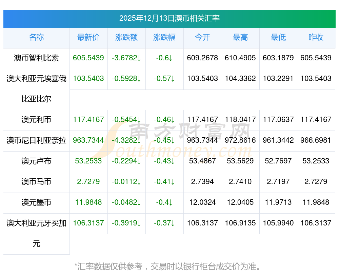Click the 最新价 column header
Viewport: 339px width, 277px height.
(88, 37)
